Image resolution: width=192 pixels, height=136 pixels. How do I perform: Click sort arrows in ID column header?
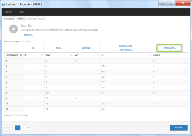coord(42,55)
